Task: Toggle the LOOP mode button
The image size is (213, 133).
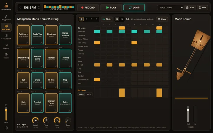Action: coord(134,8)
